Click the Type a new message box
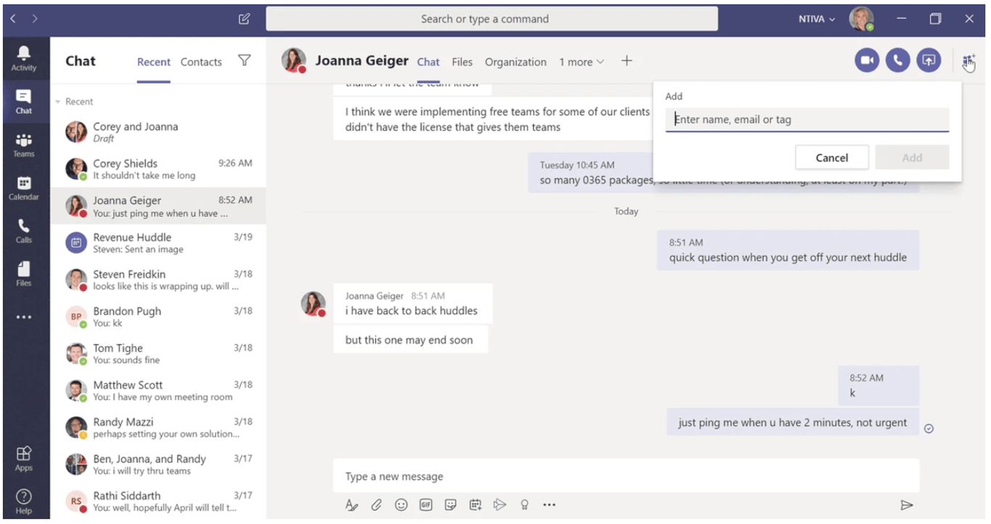Image resolution: width=991 pixels, height=524 pixels. pyautogui.click(x=626, y=476)
